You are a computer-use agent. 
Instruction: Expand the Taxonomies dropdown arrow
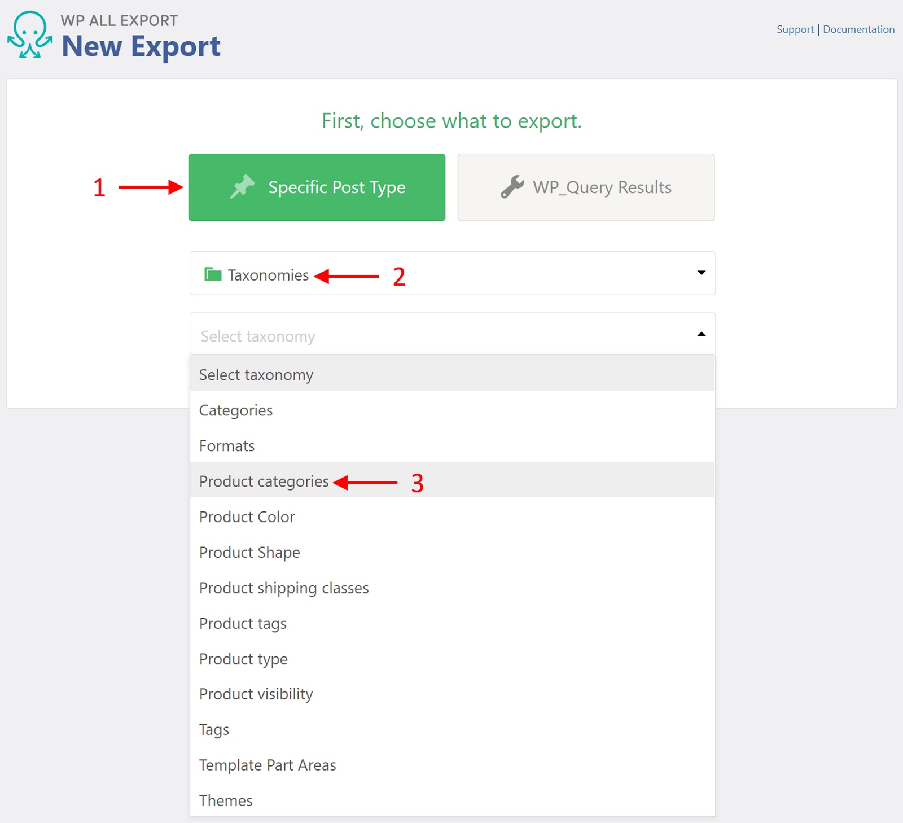point(702,273)
